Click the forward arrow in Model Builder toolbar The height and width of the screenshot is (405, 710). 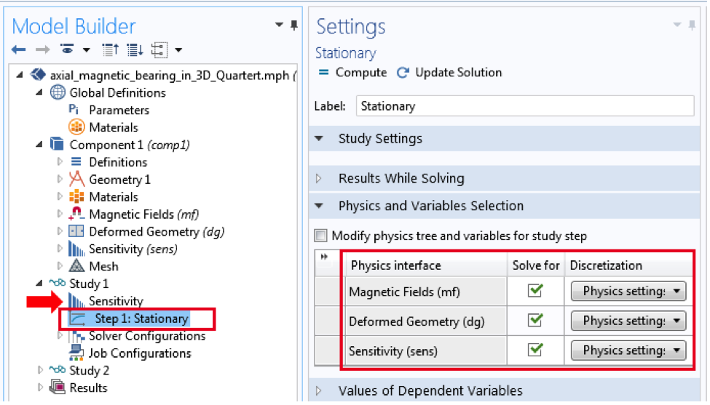click(42, 49)
